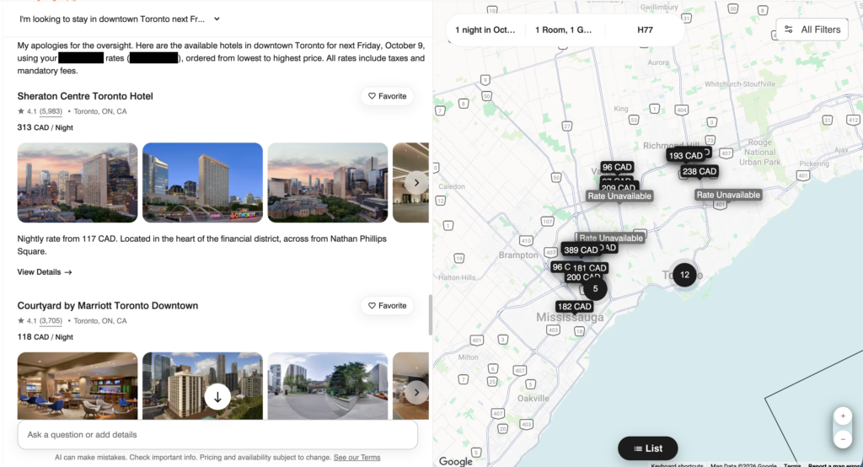Open second Sheraton blue-sky tower photo

tap(202, 183)
